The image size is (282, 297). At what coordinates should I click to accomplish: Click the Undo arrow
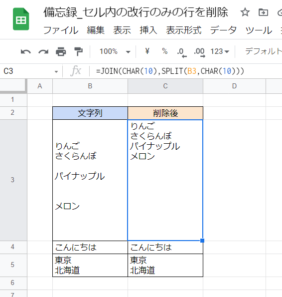pyautogui.click(x=26, y=51)
